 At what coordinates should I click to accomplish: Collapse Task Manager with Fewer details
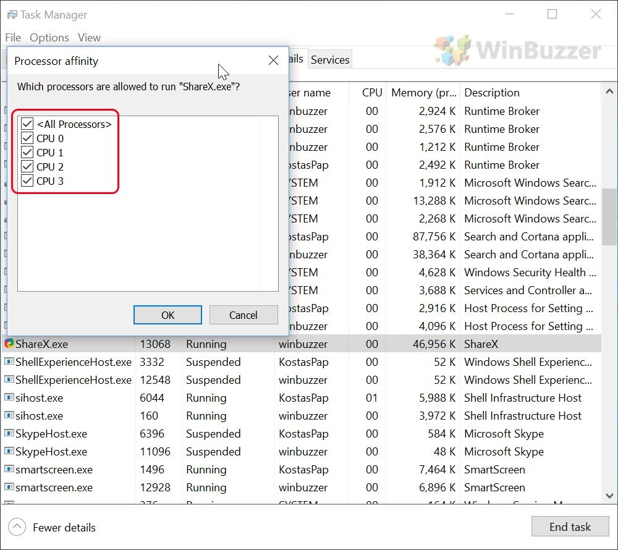(x=52, y=527)
